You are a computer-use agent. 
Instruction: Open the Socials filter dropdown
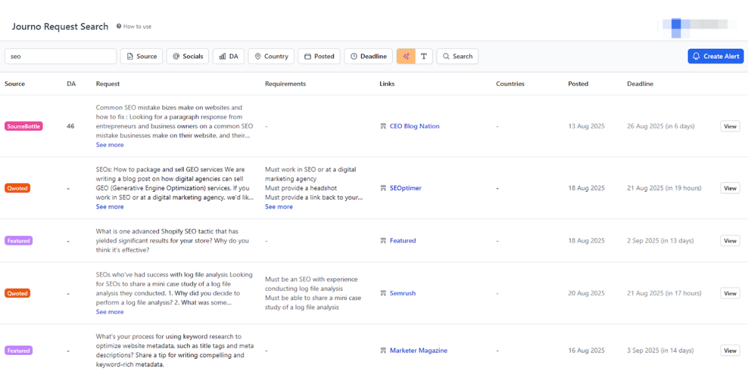(188, 56)
